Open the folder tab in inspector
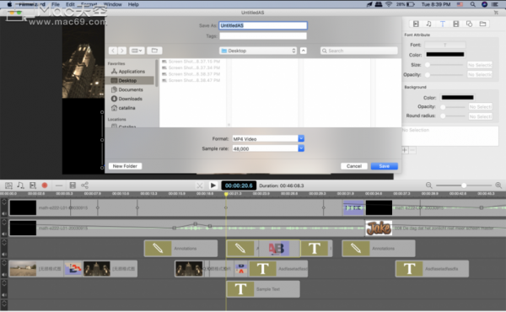Screen dimensions: 506x312 [x=482, y=24]
